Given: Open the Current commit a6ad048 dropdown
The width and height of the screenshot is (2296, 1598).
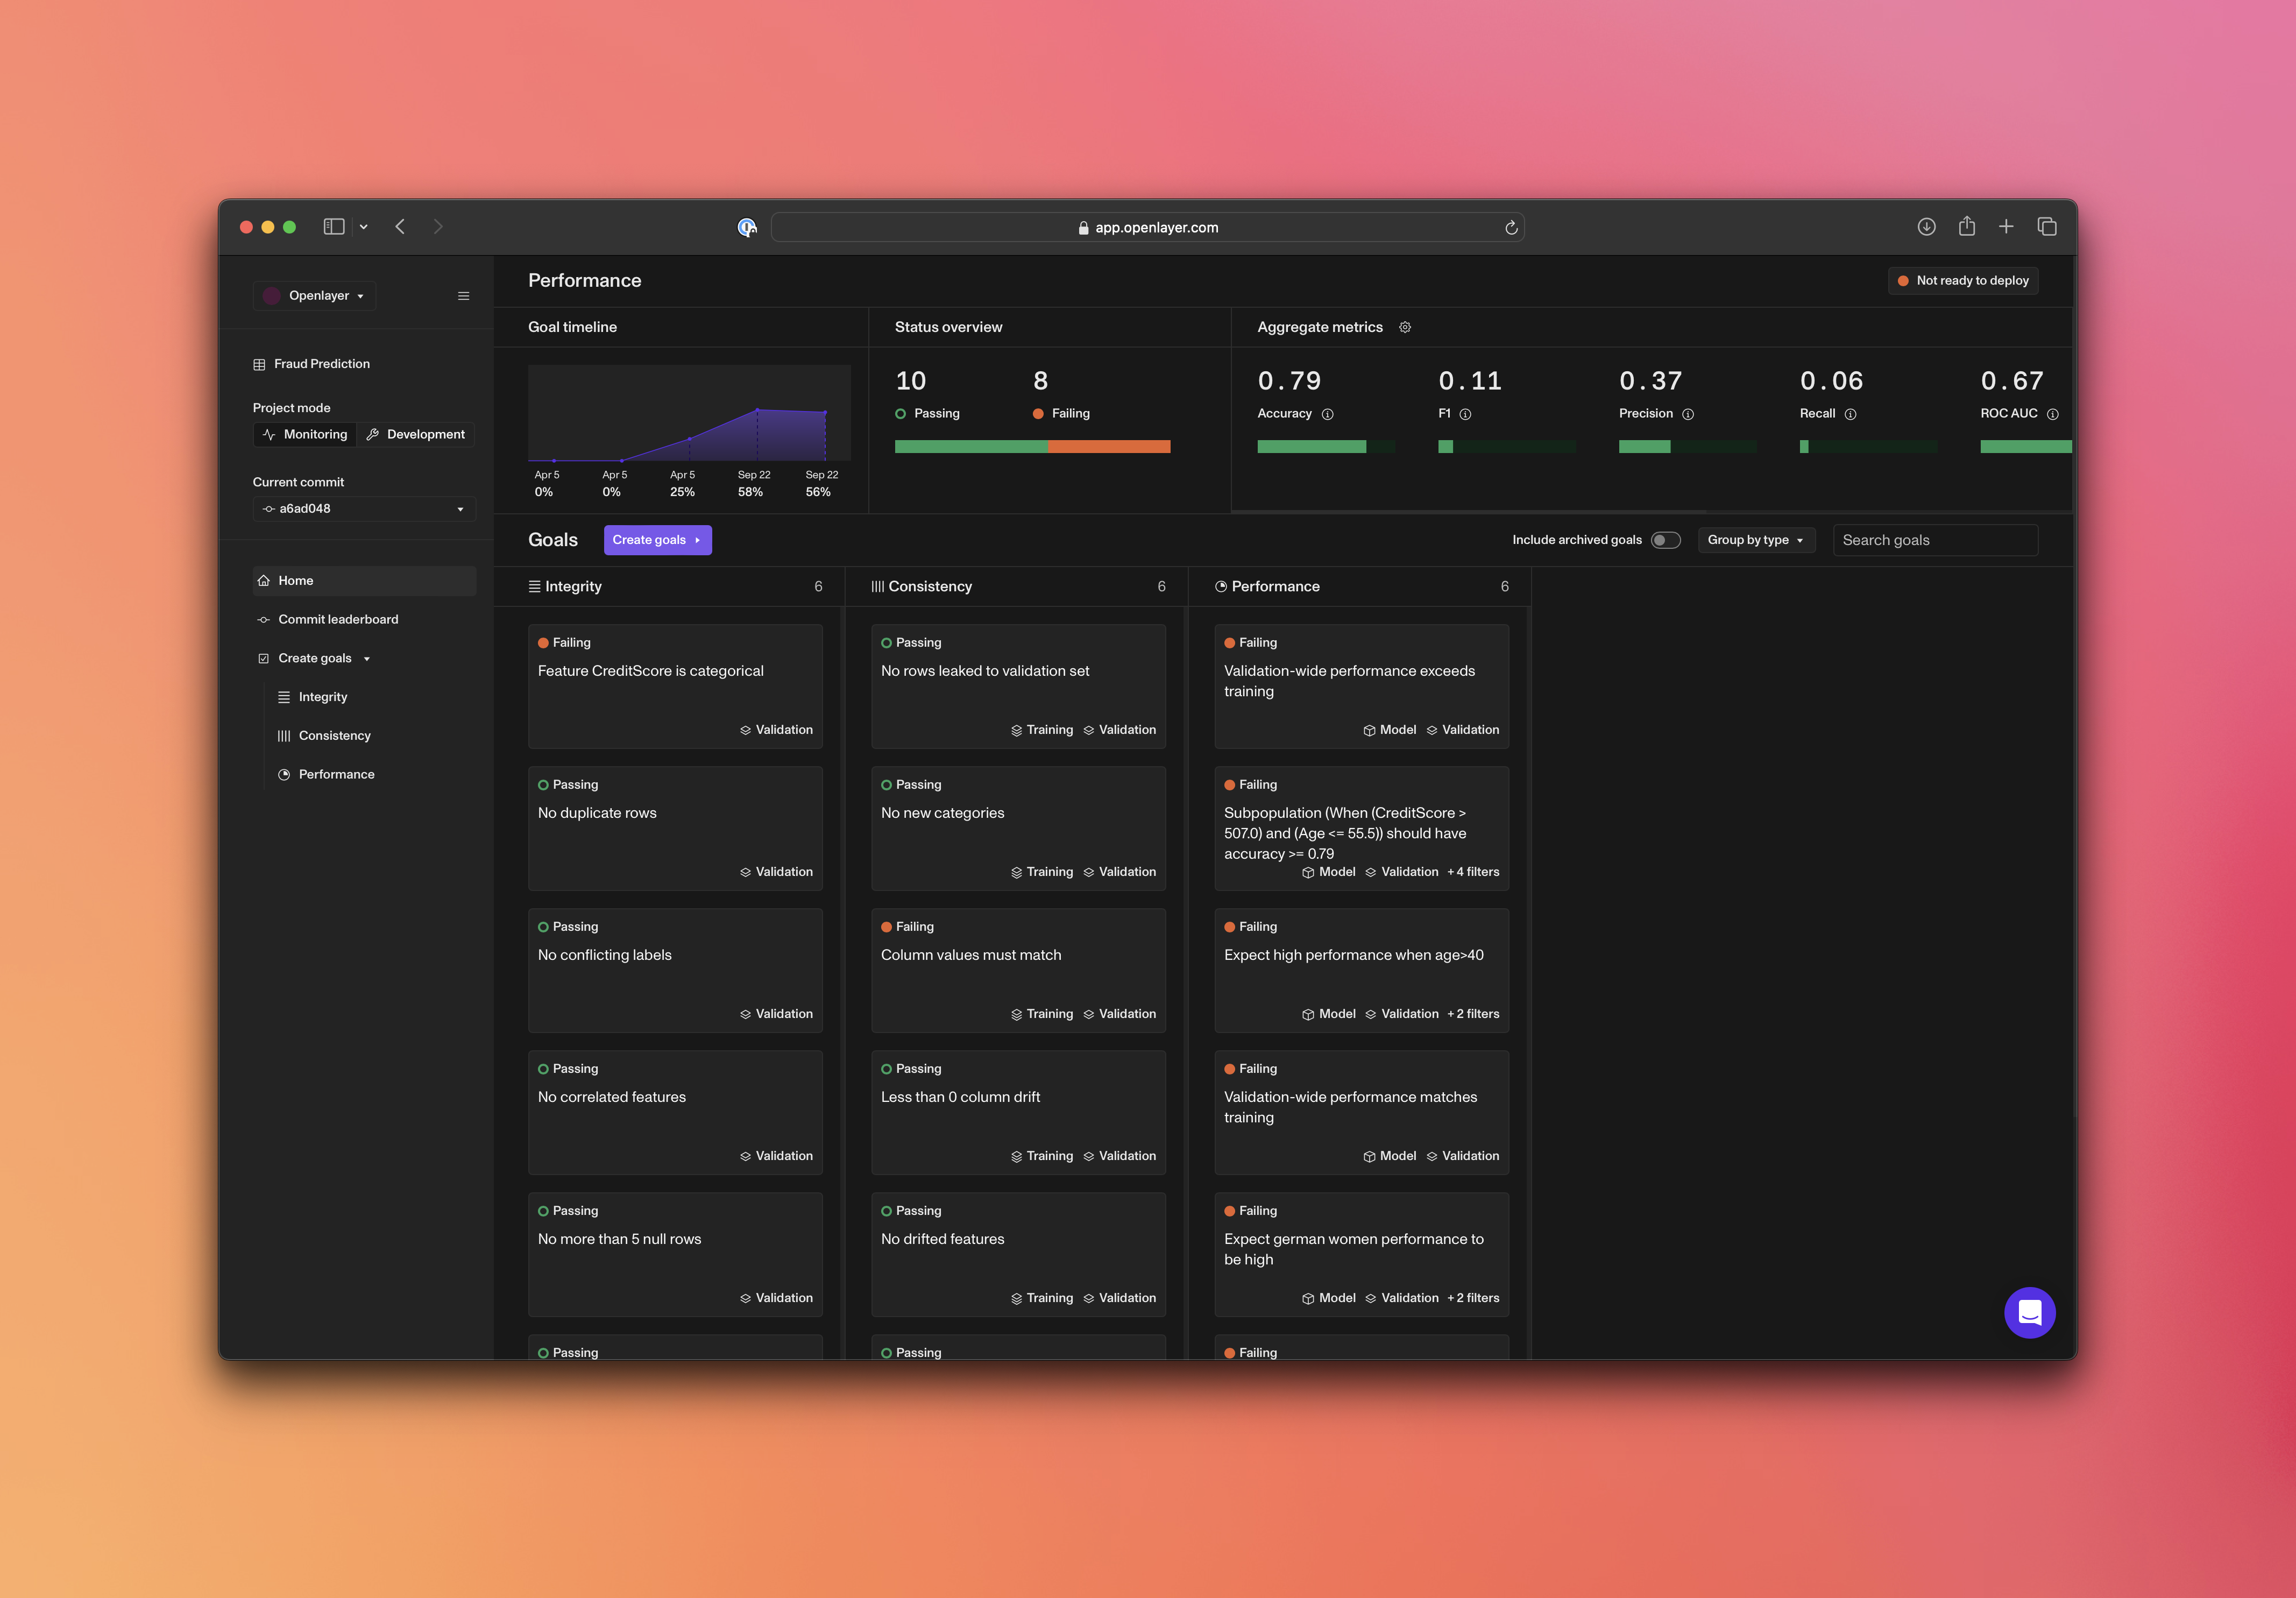Looking at the screenshot, I should [x=364, y=509].
